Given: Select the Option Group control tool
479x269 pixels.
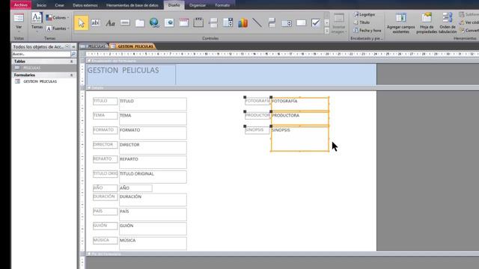Looking at the screenshot, I should coord(198,23).
